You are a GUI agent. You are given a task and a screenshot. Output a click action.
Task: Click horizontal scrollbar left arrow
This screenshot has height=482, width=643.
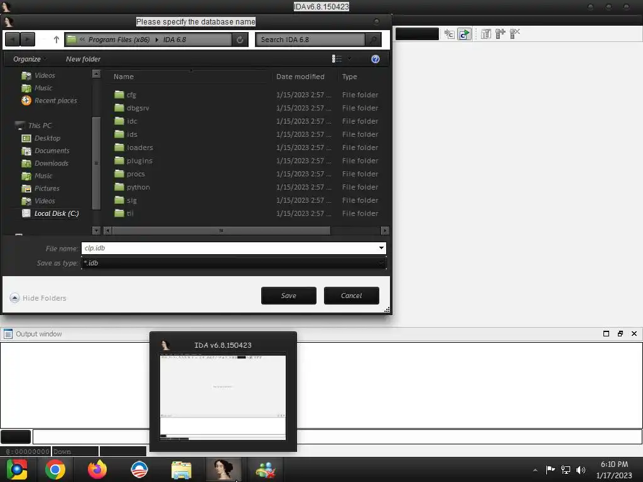click(107, 231)
